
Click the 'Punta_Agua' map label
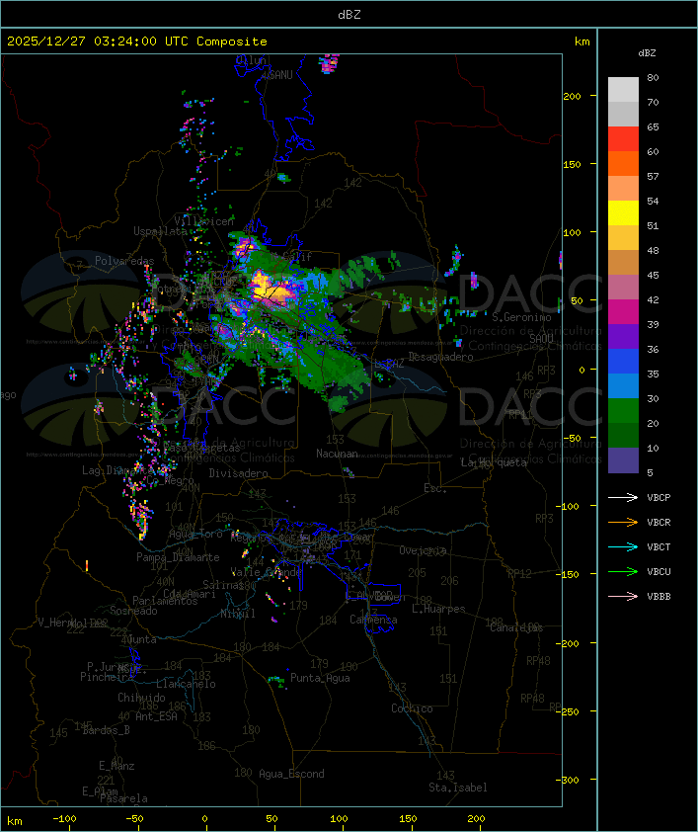(x=320, y=678)
